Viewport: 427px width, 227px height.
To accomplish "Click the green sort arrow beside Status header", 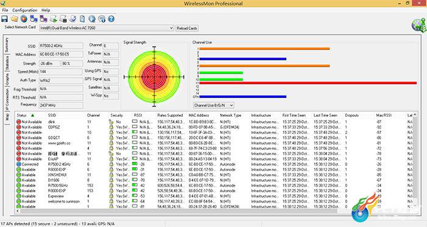I will (33, 116).
